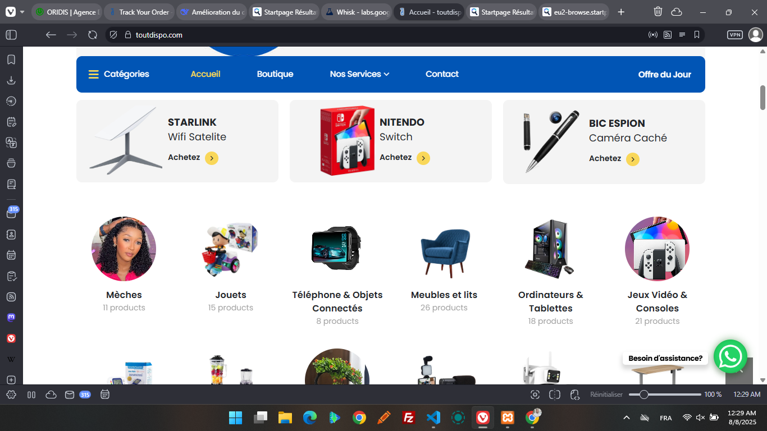
Task: Open the Reading List panel icon
Action: pos(11,184)
